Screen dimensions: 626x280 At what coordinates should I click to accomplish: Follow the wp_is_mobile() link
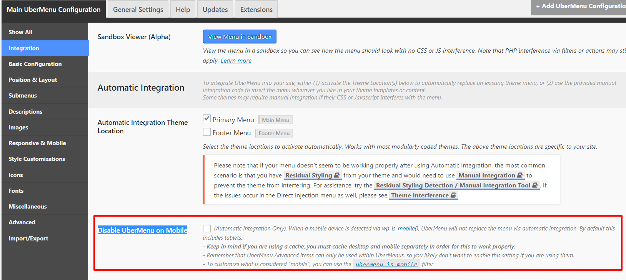click(x=400, y=229)
